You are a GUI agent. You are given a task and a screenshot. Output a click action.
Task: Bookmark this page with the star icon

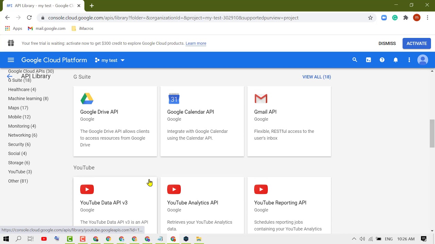370,18
